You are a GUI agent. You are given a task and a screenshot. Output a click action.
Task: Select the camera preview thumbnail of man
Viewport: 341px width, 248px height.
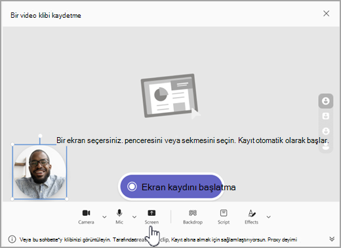(x=39, y=172)
